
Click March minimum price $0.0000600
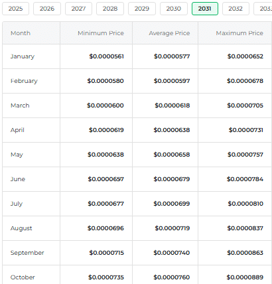[105, 106]
